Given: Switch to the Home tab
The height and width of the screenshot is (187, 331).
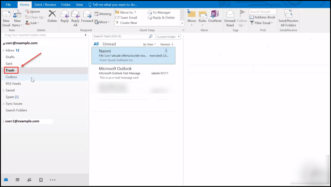Looking at the screenshot, I should click(x=24, y=5).
